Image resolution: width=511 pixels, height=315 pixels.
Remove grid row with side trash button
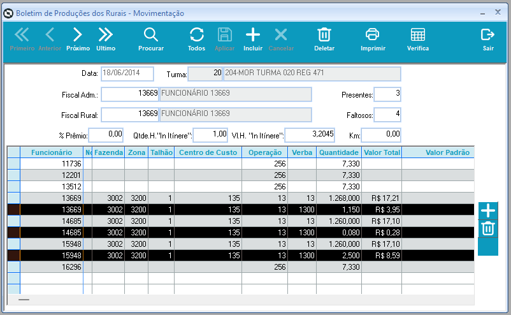point(488,228)
